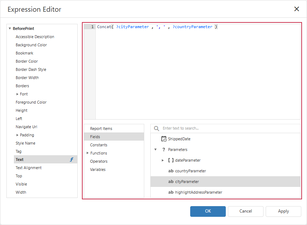
Task: Click the Concat function name in expression
Action: [104, 27]
